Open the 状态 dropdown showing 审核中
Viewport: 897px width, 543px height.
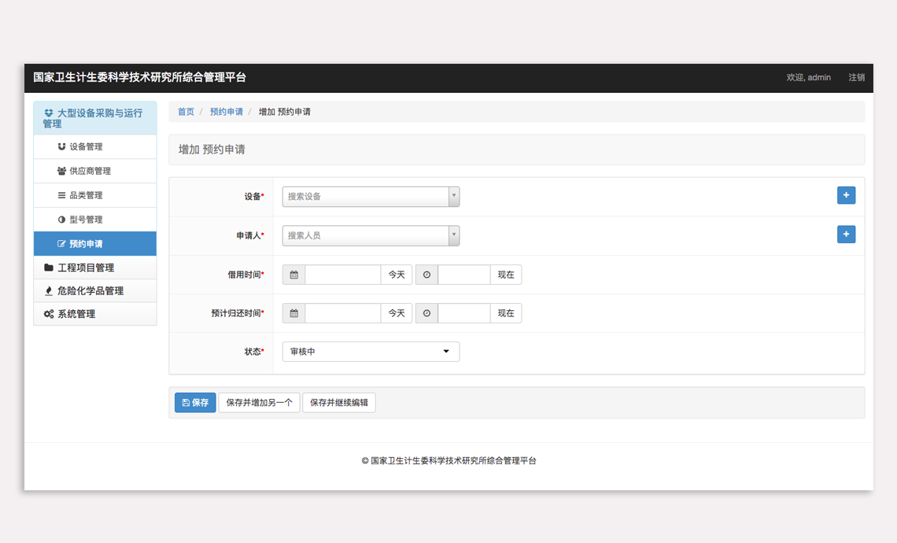tap(371, 352)
